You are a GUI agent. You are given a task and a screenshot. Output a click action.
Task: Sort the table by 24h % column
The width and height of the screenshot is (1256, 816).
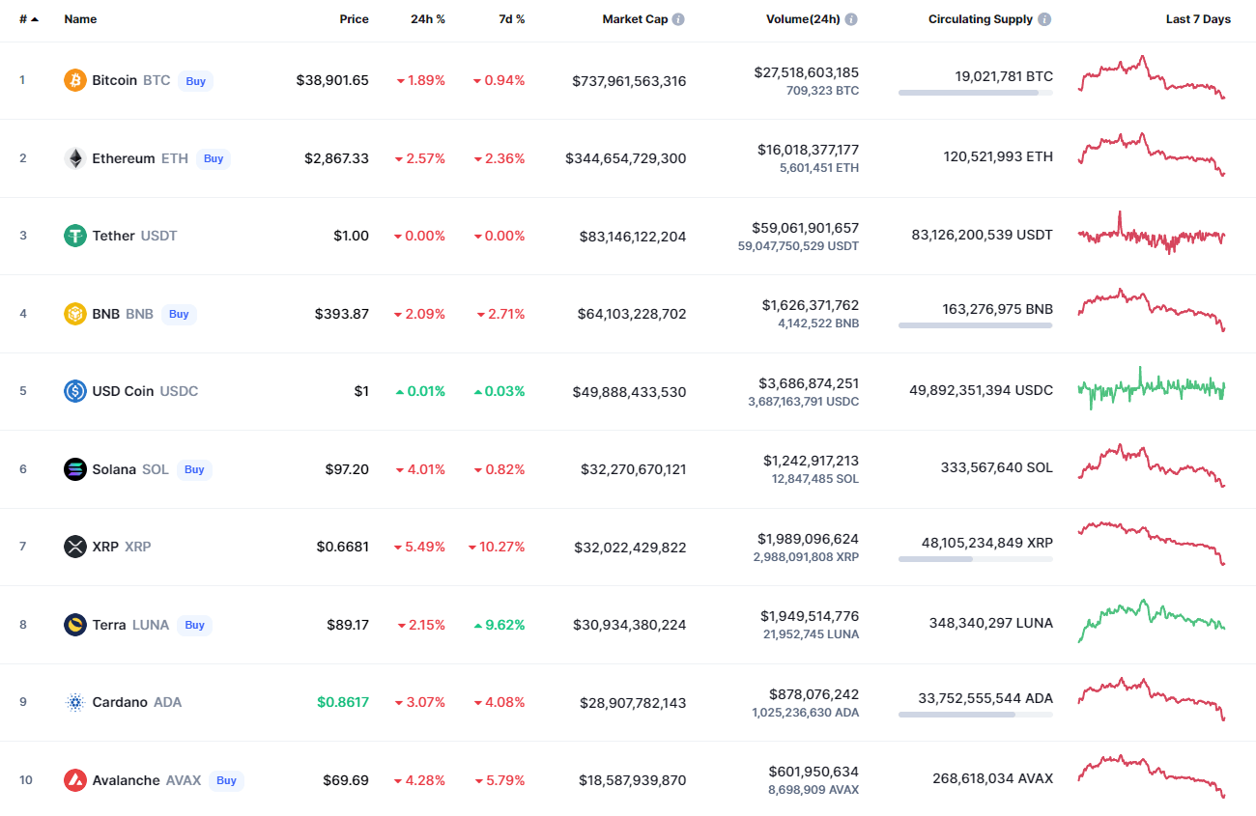point(427,19)
